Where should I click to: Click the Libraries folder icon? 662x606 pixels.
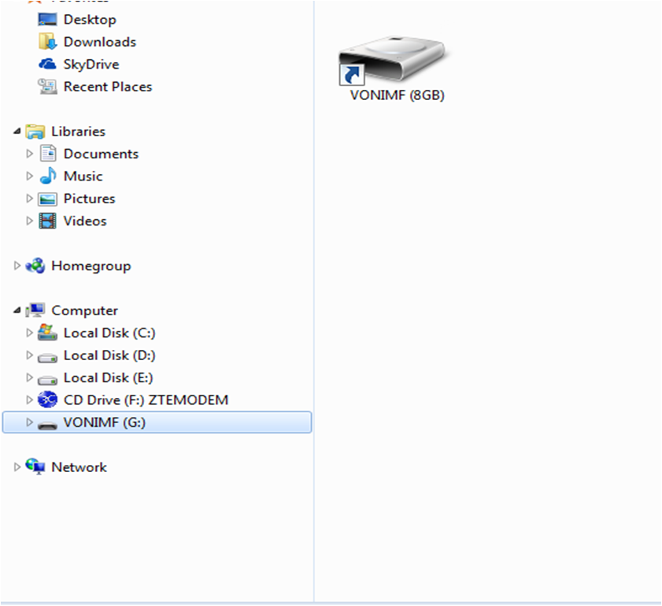35,132
